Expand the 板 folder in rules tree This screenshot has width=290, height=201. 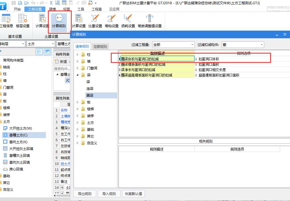click(x=77, y=102)
